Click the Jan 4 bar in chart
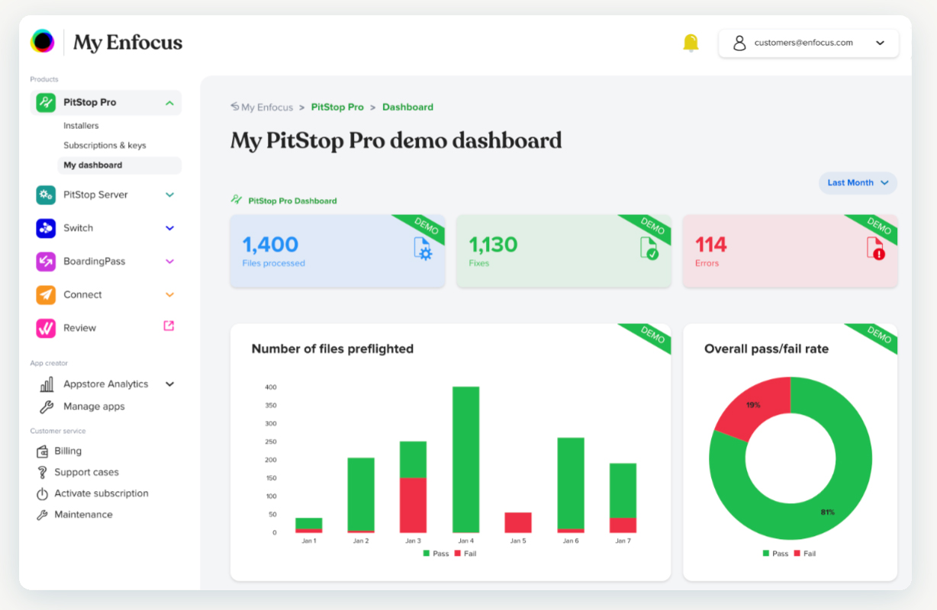 coord(465,460)
